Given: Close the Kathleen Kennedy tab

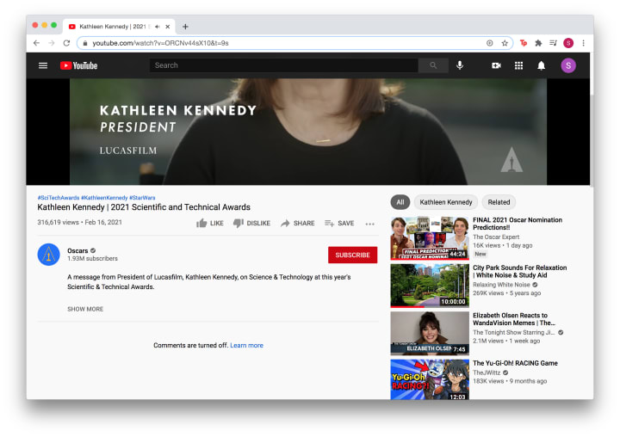Looking at the screenshot, I should tap(168, 27).
